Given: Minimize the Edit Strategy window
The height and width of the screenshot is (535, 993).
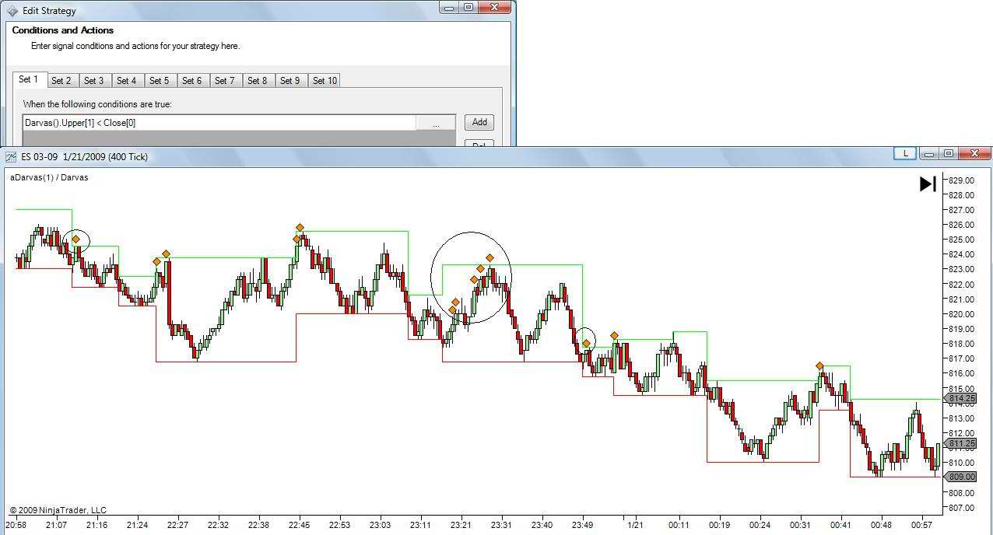Looking at the screenshot, I should [x=449, y=8].
